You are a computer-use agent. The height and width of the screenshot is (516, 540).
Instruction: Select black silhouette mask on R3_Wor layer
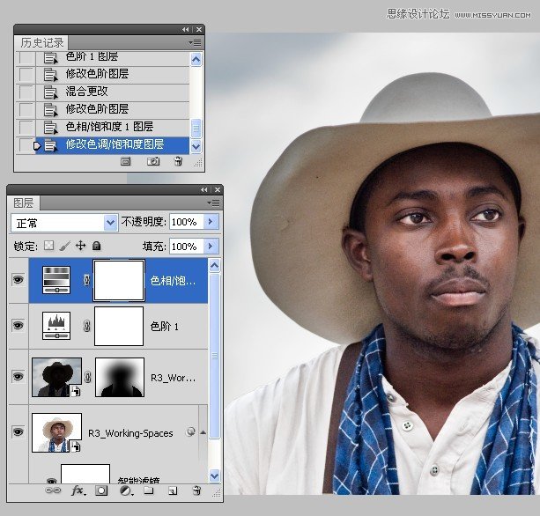tap(120, 377)
